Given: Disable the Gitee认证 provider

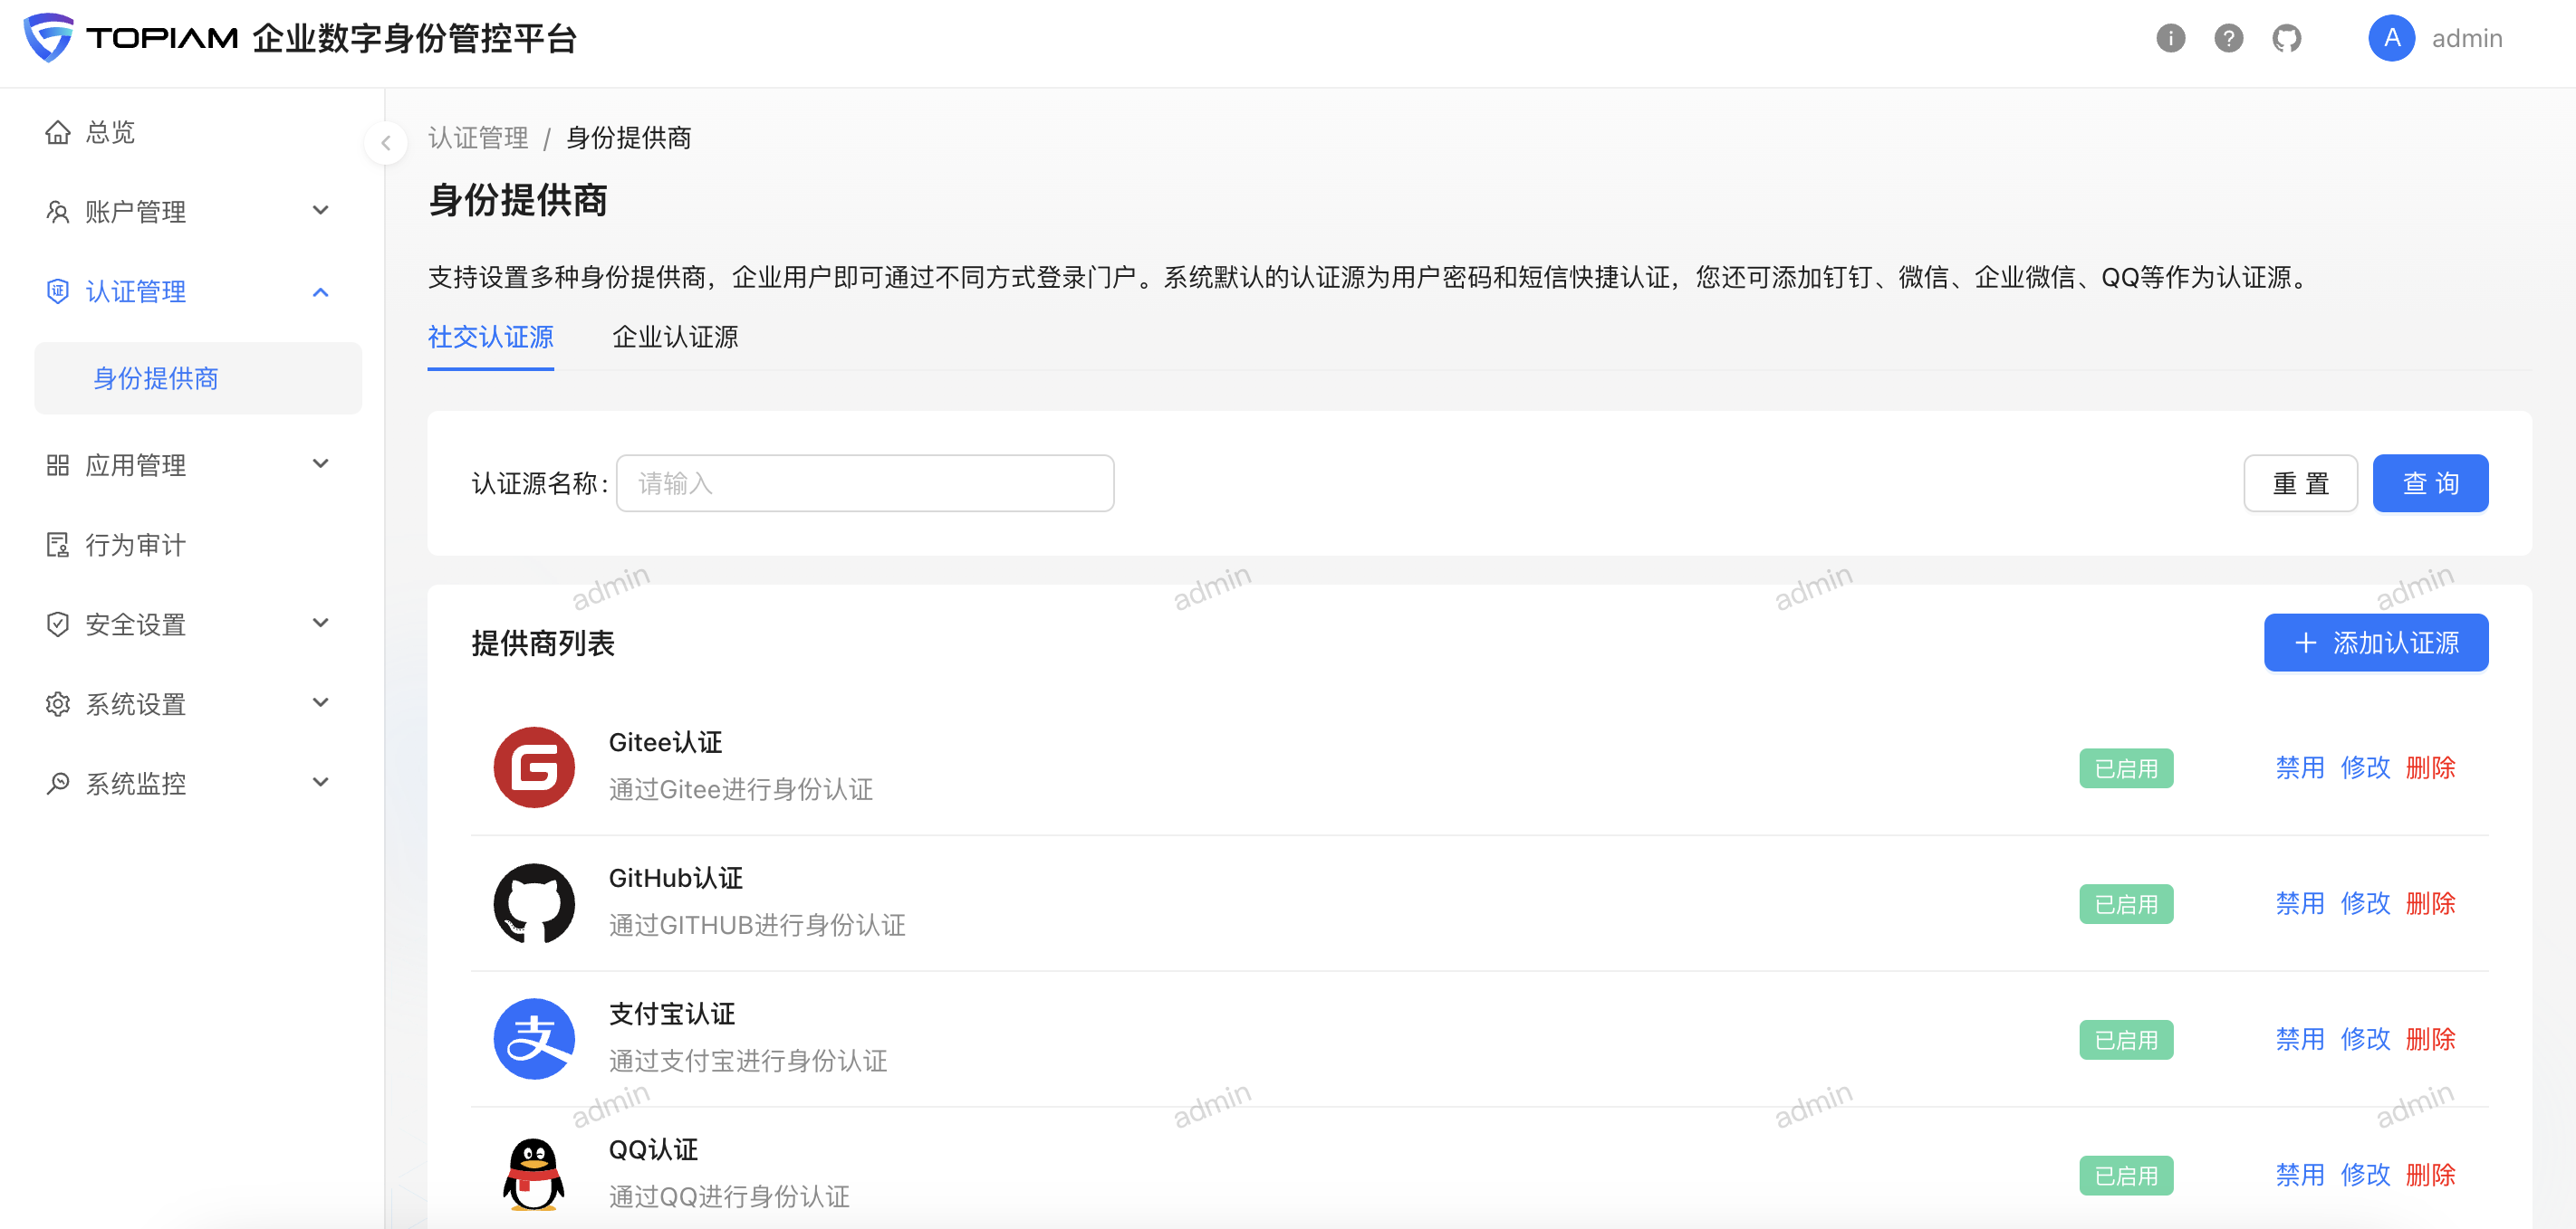Looking at the screenshot, I should tap(2299, 767).
